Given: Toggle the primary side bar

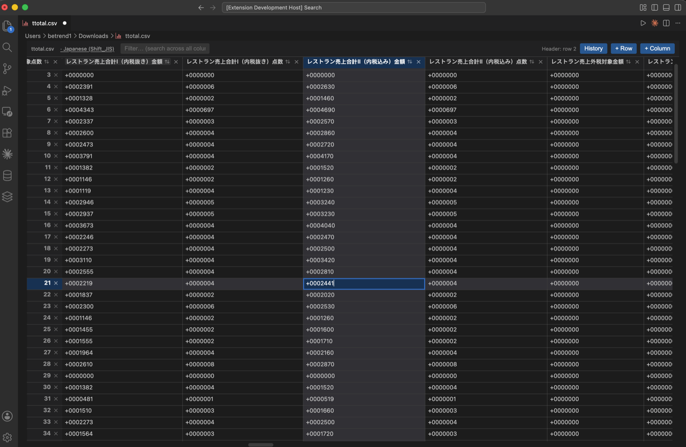Looking at the screenshot, I should tap(655, 7).
